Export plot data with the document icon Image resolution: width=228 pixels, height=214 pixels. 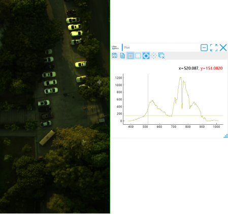tap(122, 55)
